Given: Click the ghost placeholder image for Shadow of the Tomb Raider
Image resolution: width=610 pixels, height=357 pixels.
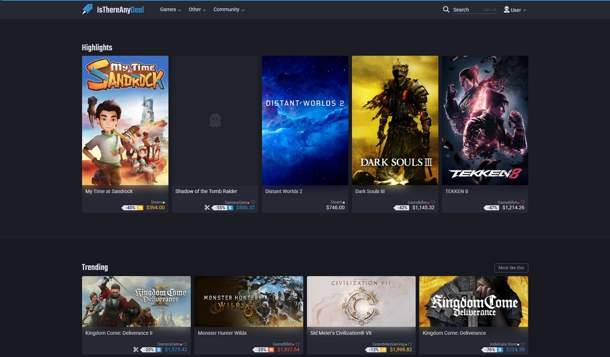Looking at the screenshot, I should (x=215, y=121).
